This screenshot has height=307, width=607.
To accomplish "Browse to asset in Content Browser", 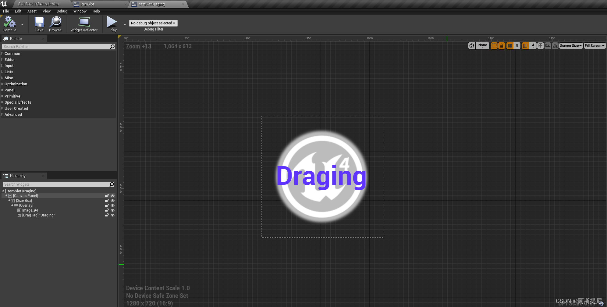I will pos(55,24).
